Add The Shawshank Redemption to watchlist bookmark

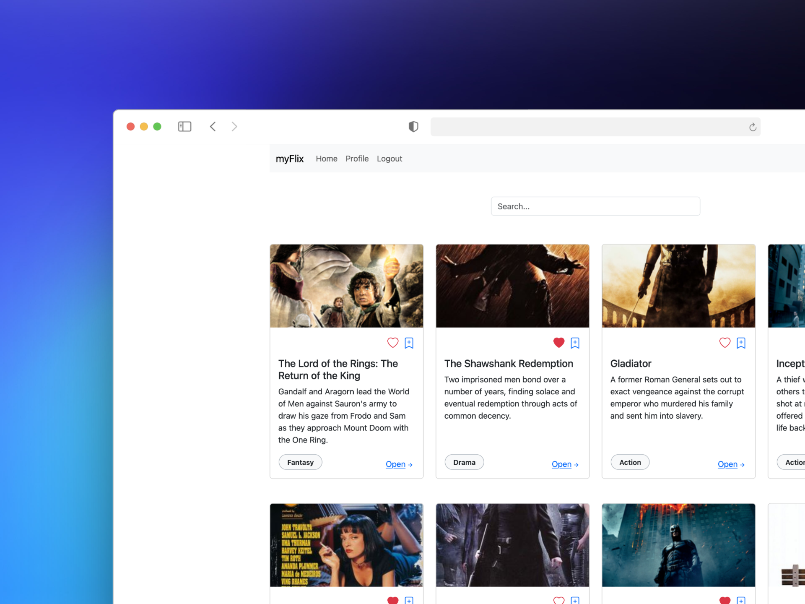[575, 343]
